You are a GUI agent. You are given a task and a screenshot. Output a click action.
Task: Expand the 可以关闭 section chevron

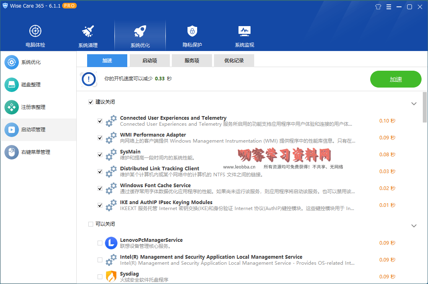click(414, 226)
